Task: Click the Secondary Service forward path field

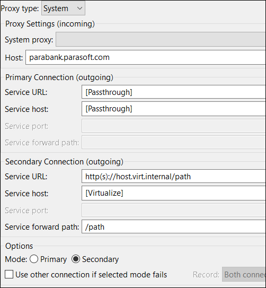Action: (174, 226)
